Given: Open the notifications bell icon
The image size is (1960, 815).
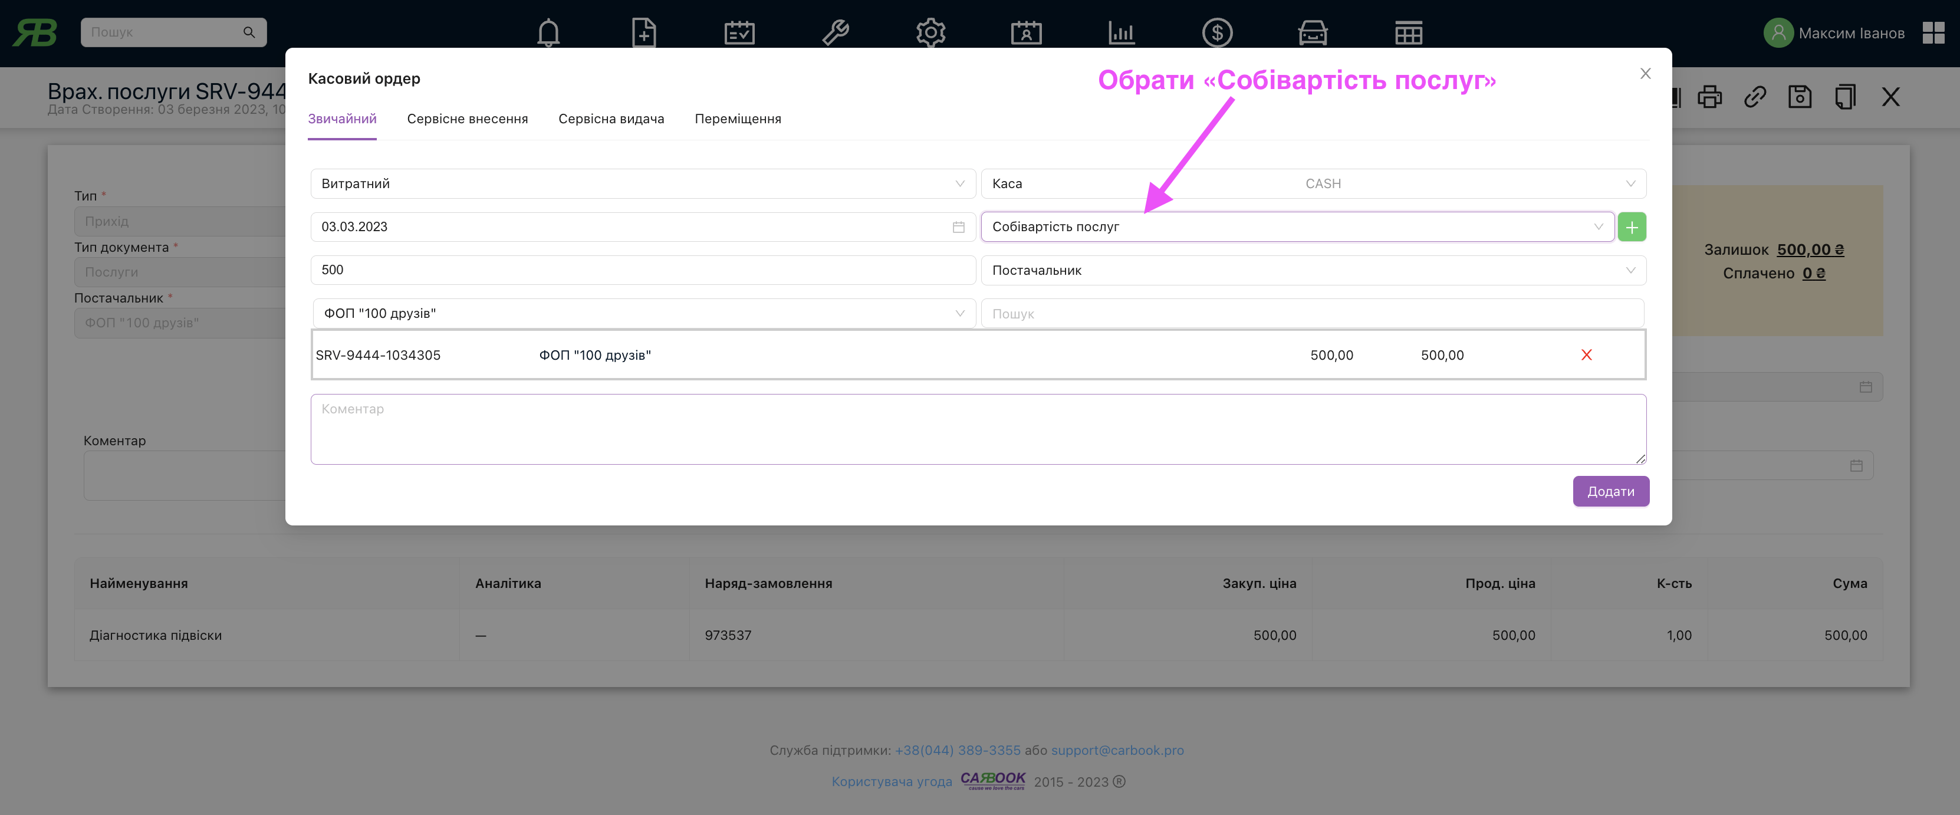Looking at the screenshot, I should [x=548, y=32].
